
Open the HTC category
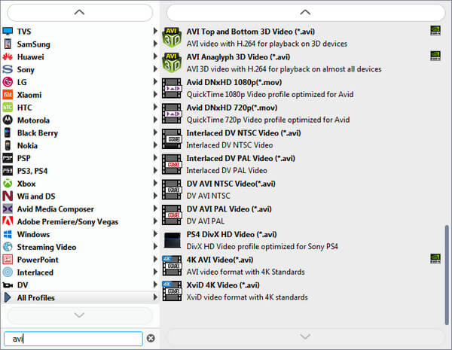pos(80,108)
